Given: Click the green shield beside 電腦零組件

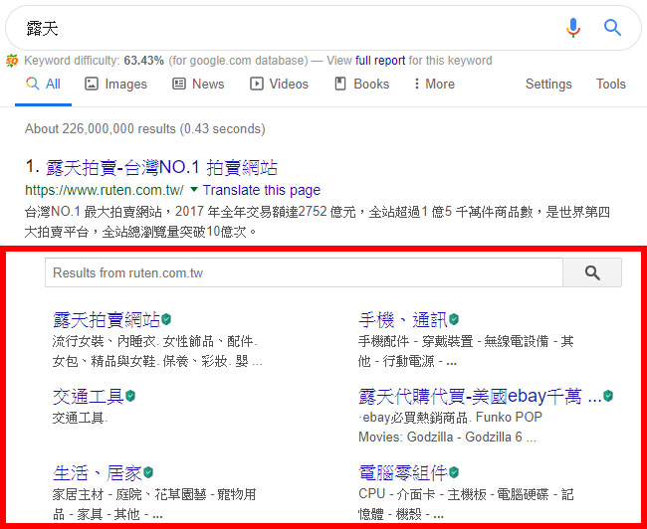Looking at the screenshot, I should pyautogui.click(x=454, y=472).
